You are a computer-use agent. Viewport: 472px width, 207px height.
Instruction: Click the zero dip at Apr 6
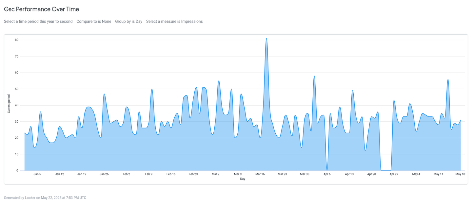[x=327, y=170]
